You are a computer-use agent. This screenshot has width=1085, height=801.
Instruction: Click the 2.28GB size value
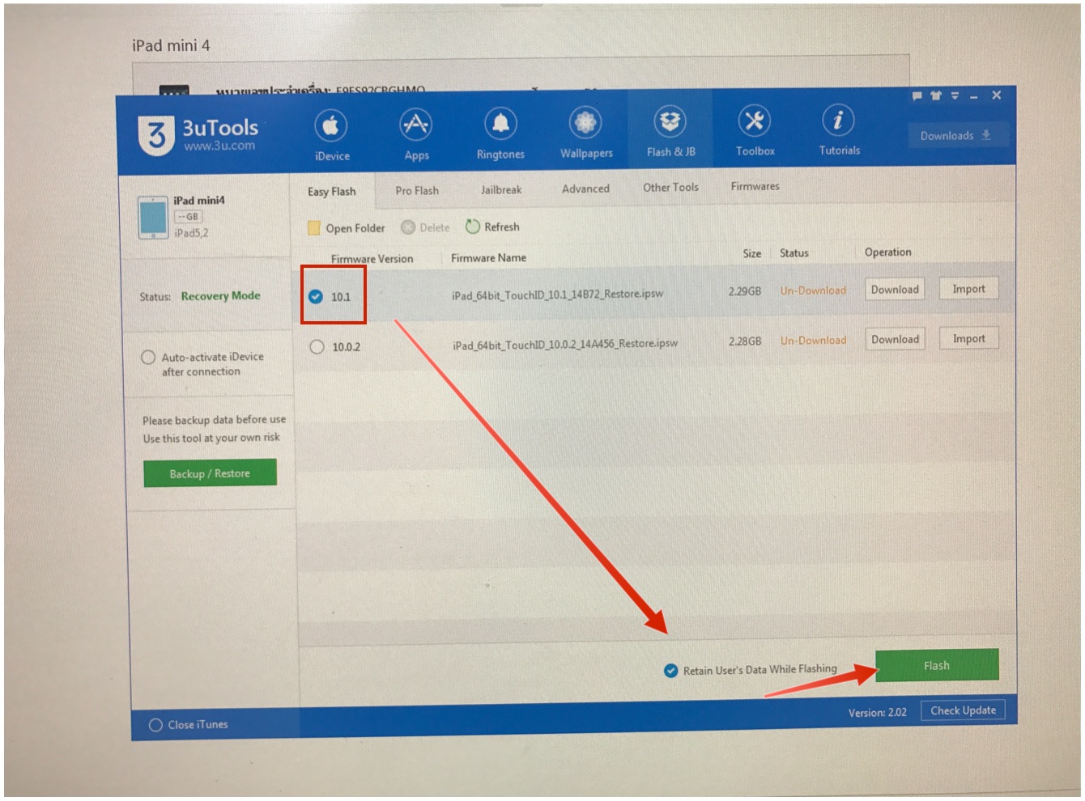point(744,341)
